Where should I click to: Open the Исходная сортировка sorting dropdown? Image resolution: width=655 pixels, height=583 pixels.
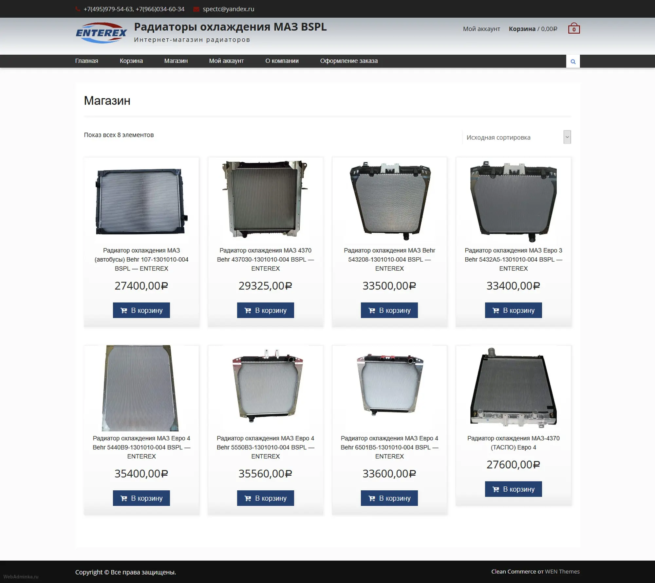click(x=516, y=137)
